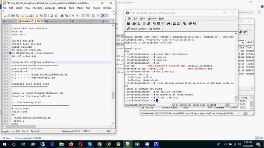
Task: Click 'Windows (CR LF)' in Notepad++ status bar
Action: [x=71, y=132]
